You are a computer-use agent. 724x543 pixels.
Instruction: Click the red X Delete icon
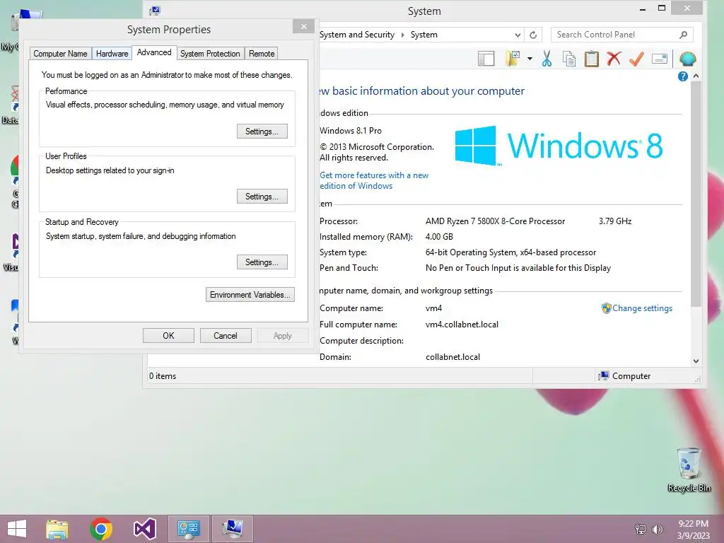pos(614,59)
